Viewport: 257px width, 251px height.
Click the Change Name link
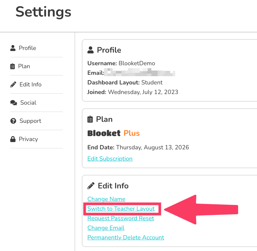(x=106, y=199)
